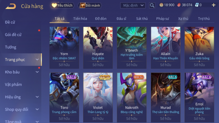Select Violet Thần Long tỷ tỷ skin card
219x123 pixels.
tap(98, 97)
